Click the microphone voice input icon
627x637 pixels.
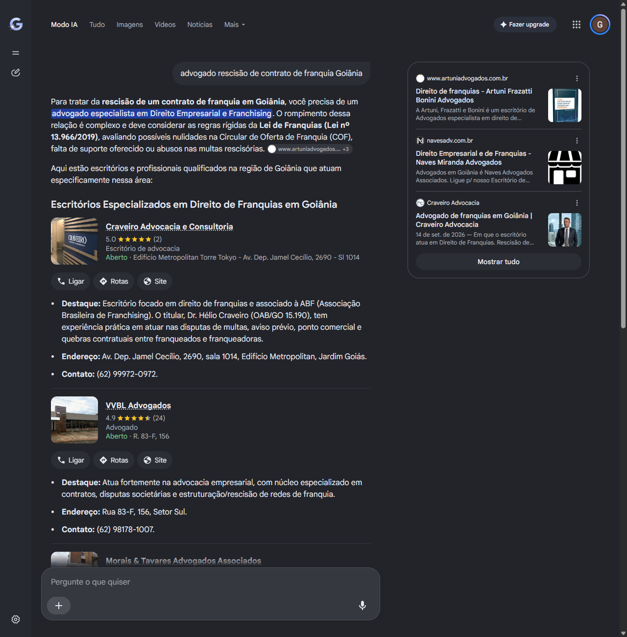point(362,605)
